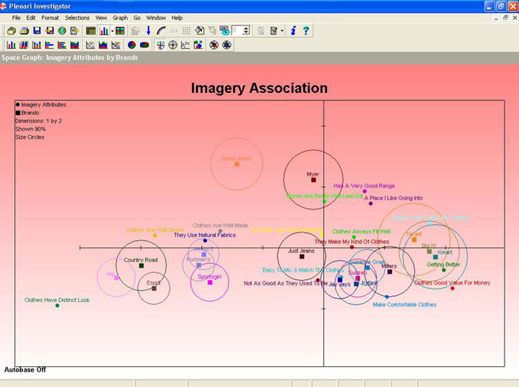
Task: Click the 'Space Graph: Imagery Attributes by Brands' header
Action: 70,57
